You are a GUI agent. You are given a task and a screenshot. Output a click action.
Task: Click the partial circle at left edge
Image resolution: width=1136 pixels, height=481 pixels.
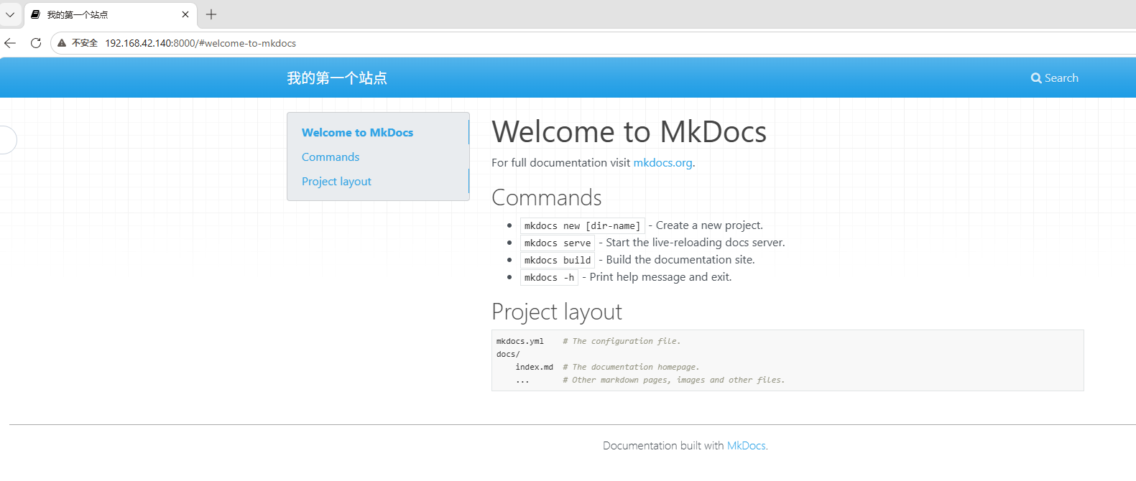(x=7, y=139)
